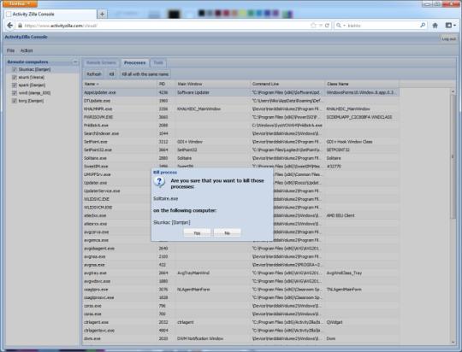
Task: Click the padlock icon in the address bar
Action: coord(20,26)
